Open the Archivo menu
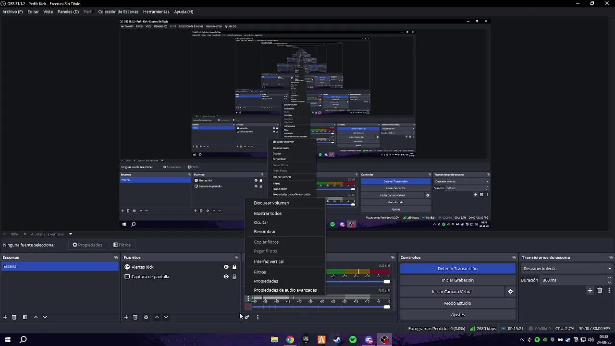 tap(12, 12)
